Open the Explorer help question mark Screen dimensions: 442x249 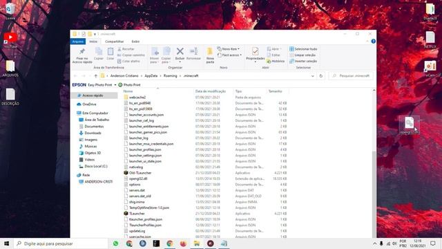pos(373,41)
